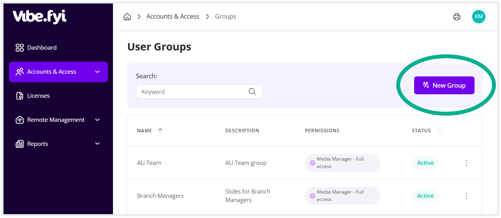
Task: Focus the Keyword search field
Action: click(199, 92)
